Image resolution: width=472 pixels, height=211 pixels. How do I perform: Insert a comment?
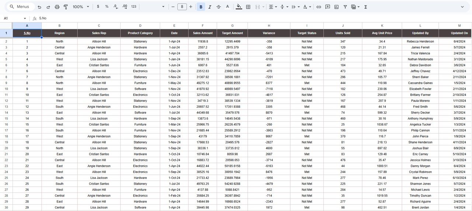(x=327, y=7)
